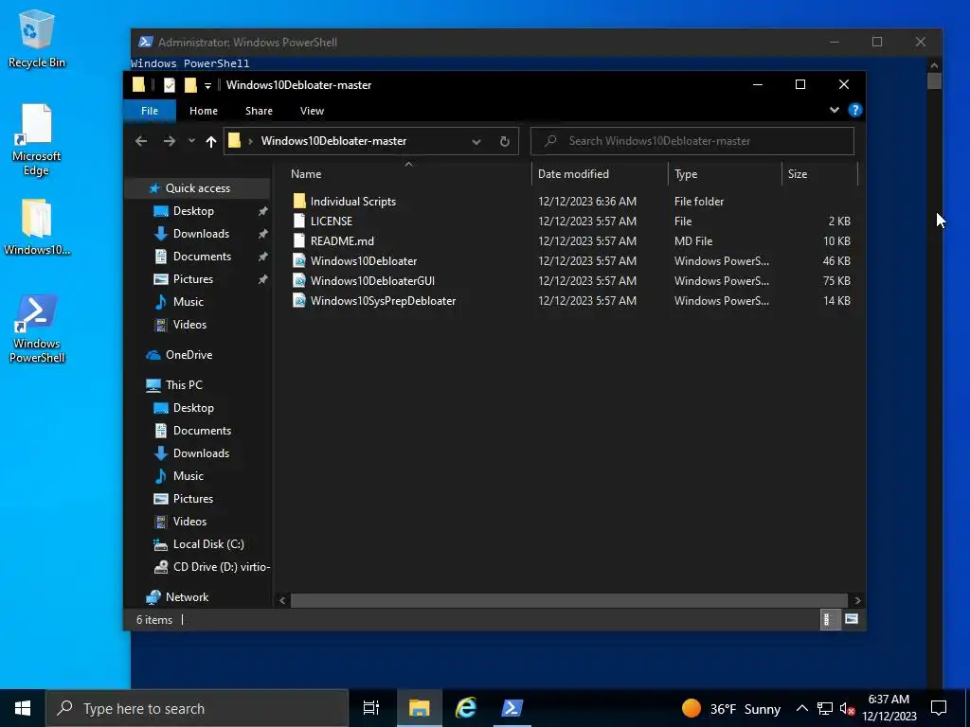Open Internet Explorer from taskbar
The height and width of the screenshot is (727, 970).
(x=466, y=708)
